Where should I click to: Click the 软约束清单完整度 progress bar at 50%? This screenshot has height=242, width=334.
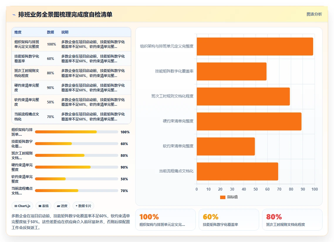pyautogui.click(x=77, y=179)
